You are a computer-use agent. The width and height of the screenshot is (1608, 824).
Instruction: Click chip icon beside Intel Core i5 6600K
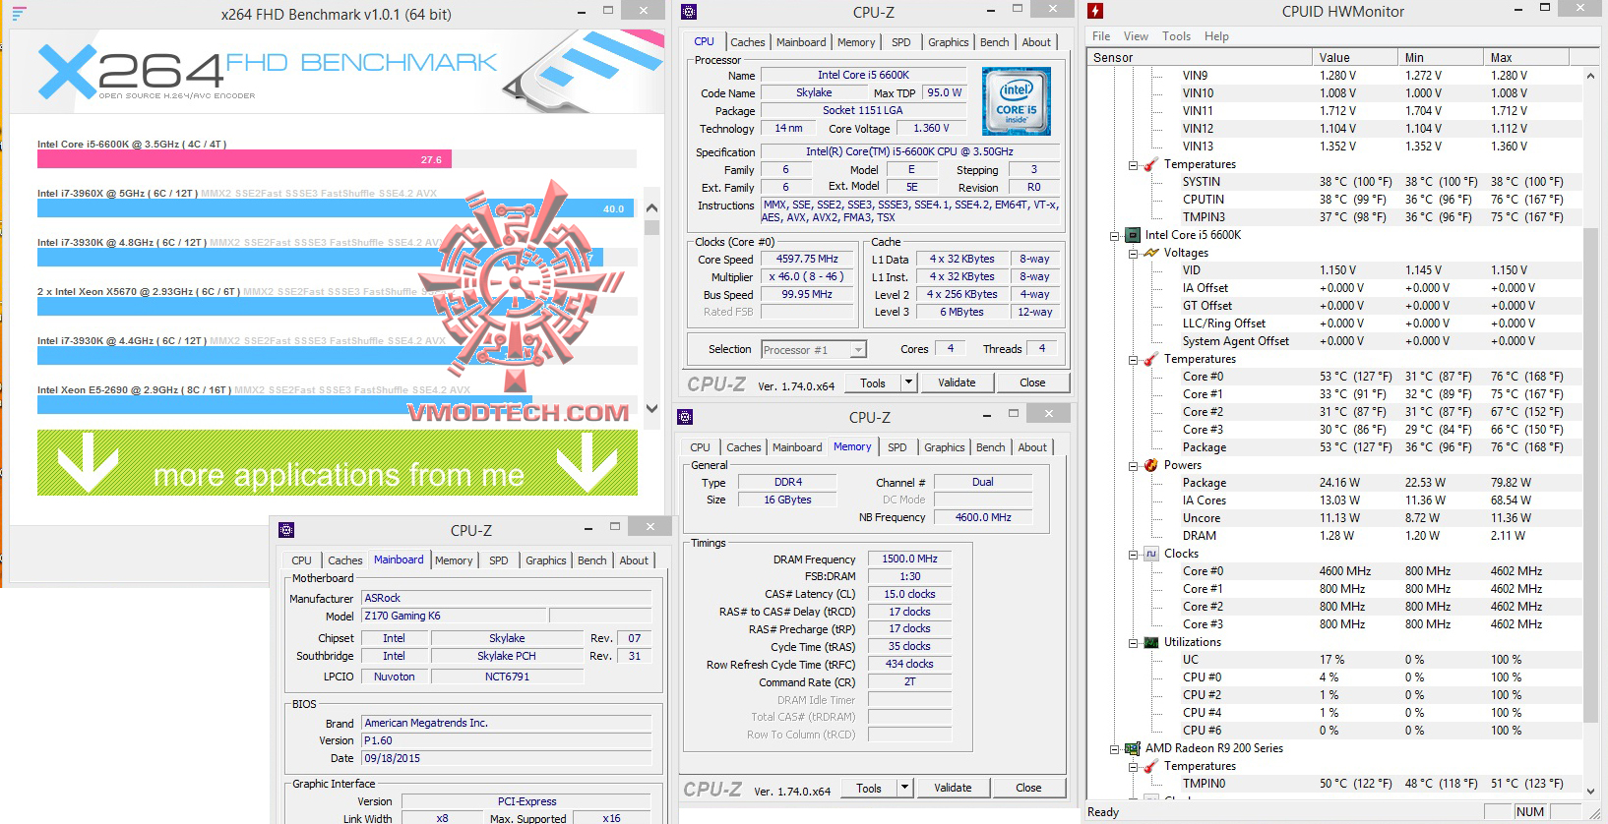point(1132,235)
